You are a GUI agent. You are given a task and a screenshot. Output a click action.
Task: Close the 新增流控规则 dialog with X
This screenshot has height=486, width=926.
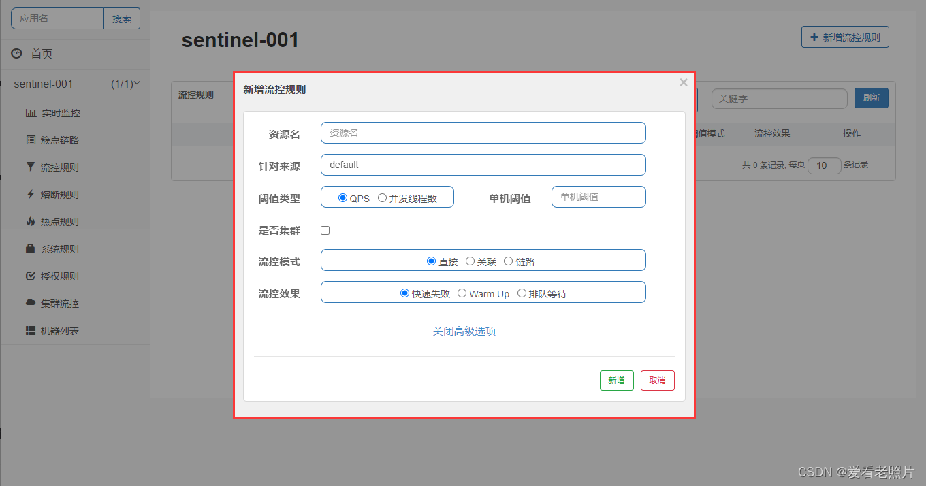coord(684,82)
